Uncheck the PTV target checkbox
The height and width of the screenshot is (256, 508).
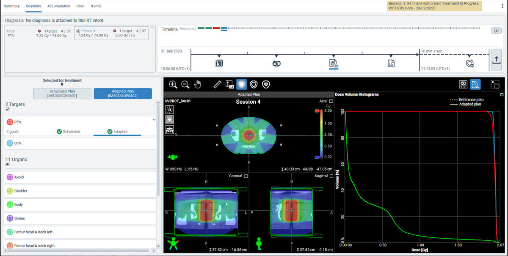pyautogui.click(x=9, y=121)
